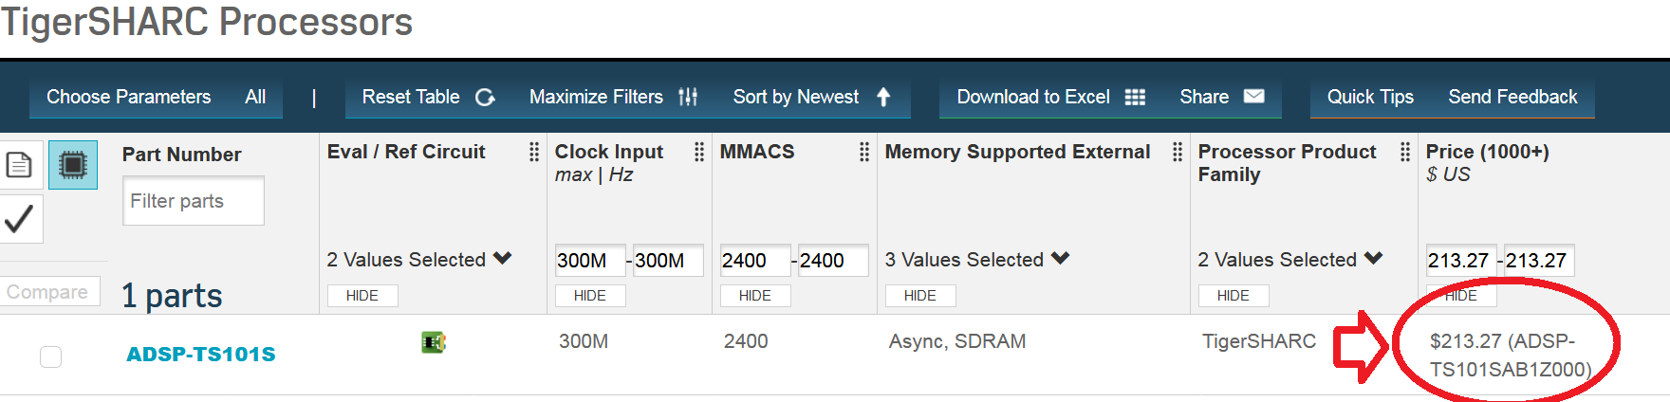
Task: Click drag handle of Eval / Ref Circuit column
Action: pyautogui.click(x=534, y=152)
